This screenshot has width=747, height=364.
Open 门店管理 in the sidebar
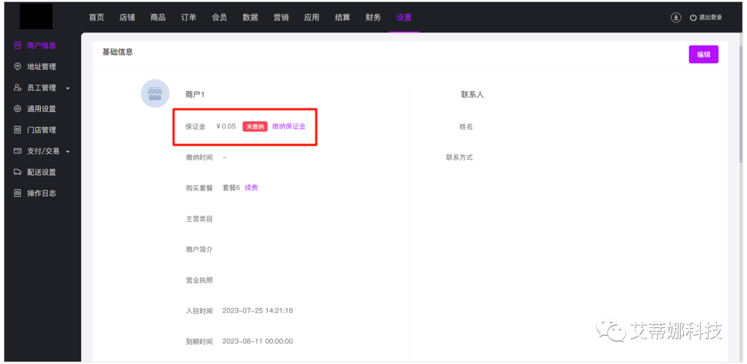click(x=41, y=130)
